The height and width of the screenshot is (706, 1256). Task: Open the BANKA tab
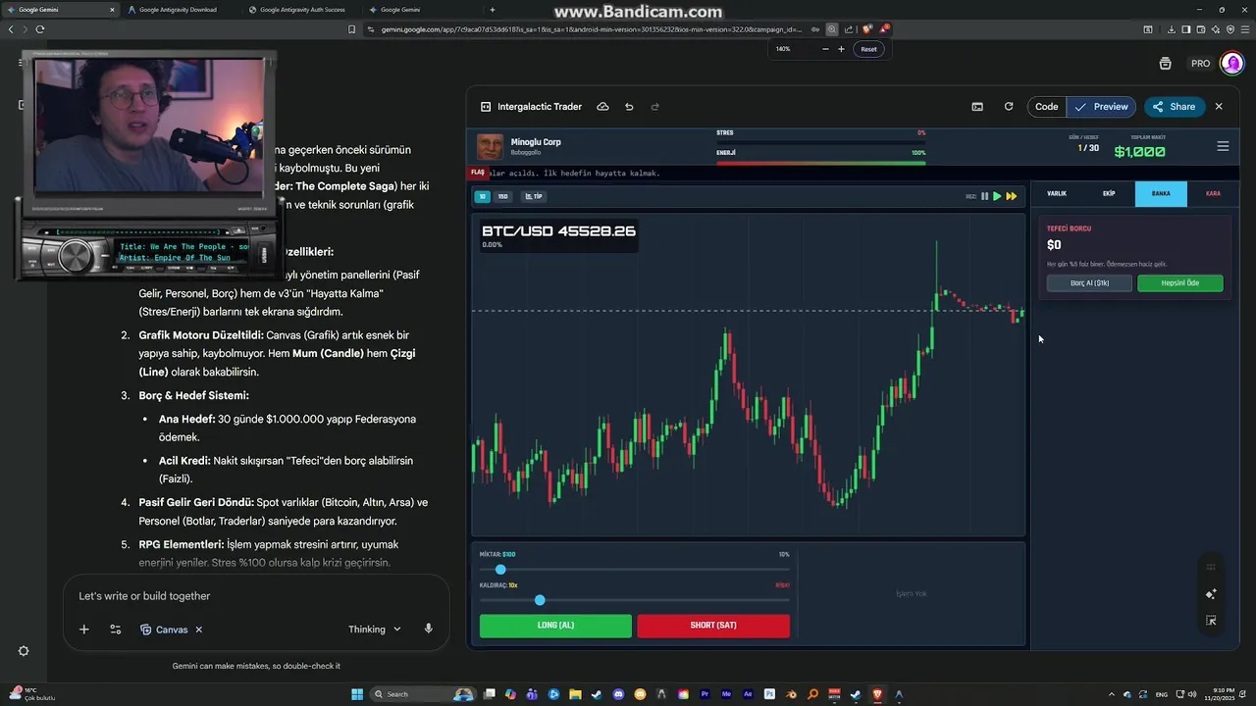[x=1161, y=194]
